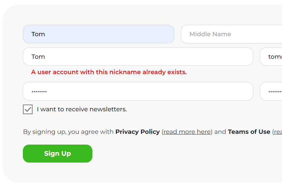Viewport: 282px width, 188px height.
Task: Untick the newsletter checkmark box
Action: point(28,109)
